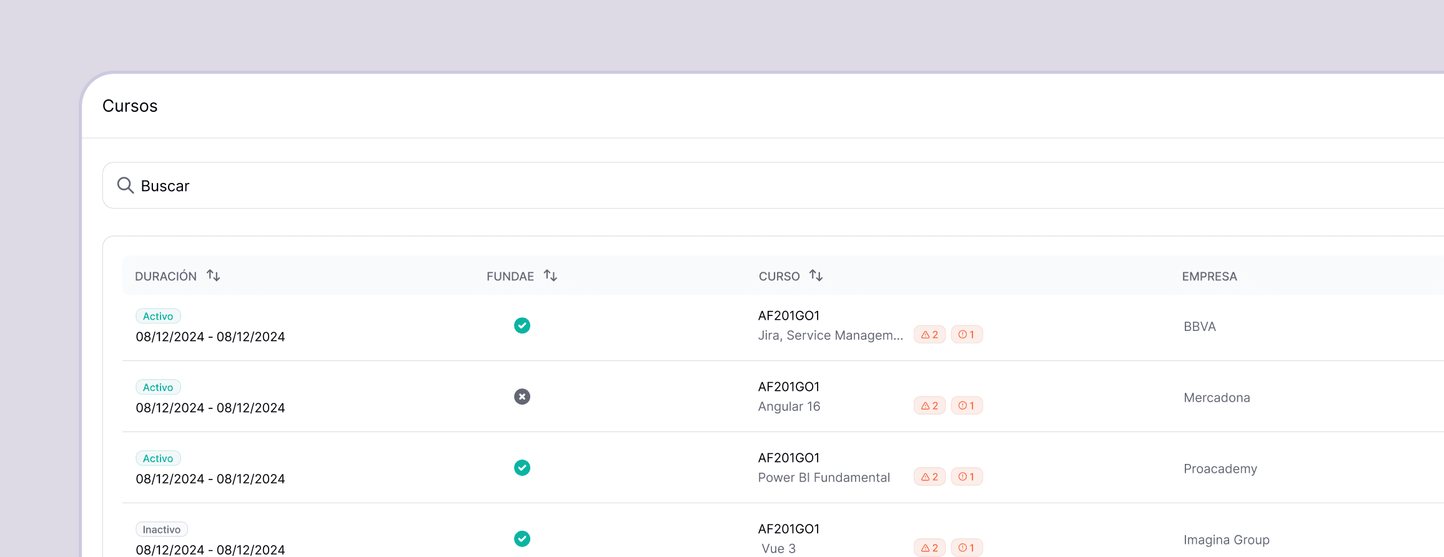Viewport: 1444px width, 557px height.
Task: Click Activo status tag in Mercadona row
Action: point(158,387)
